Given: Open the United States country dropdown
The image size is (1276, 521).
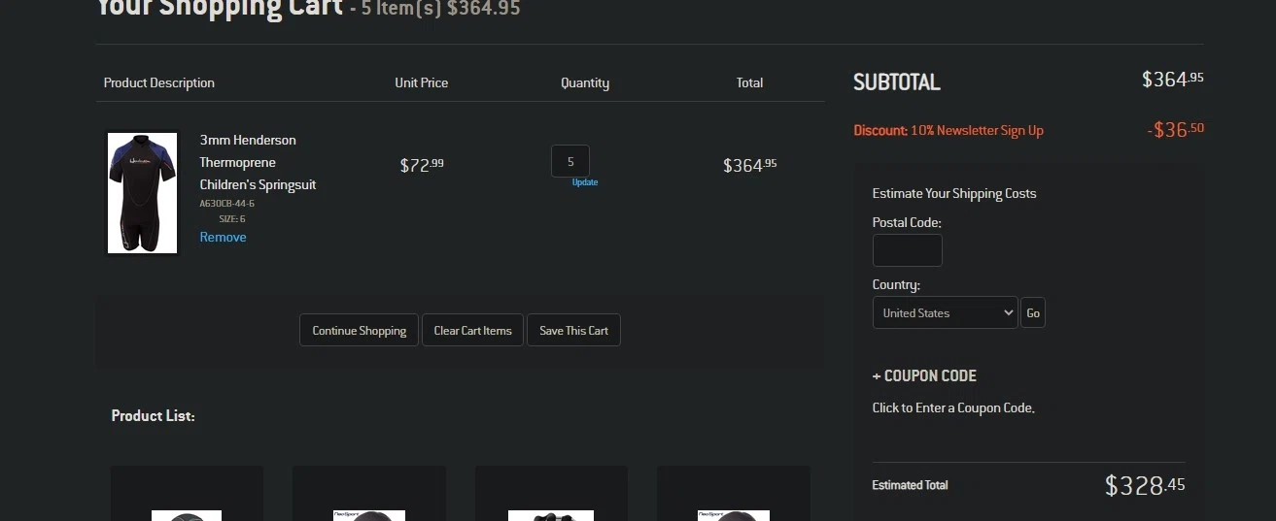Looking at the screenshot, I should click(x=945, y=312).
